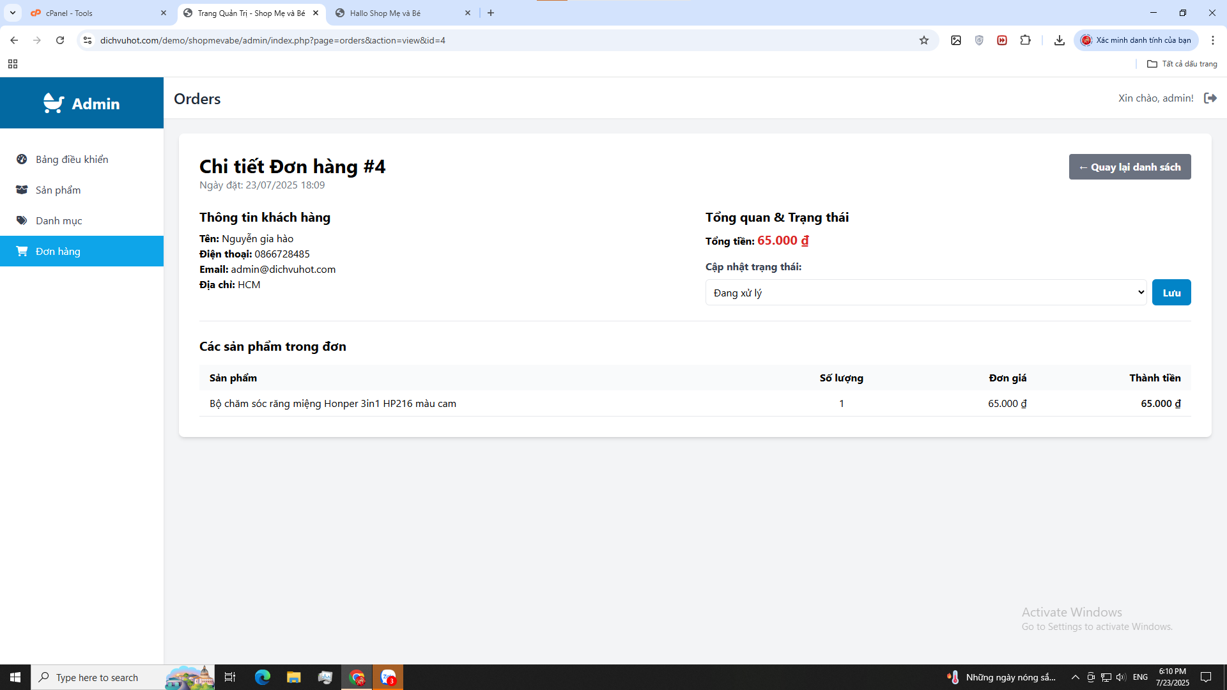1227x690 pixels.
Task: Expand the order status dropdown
Action: click(925, 293)
